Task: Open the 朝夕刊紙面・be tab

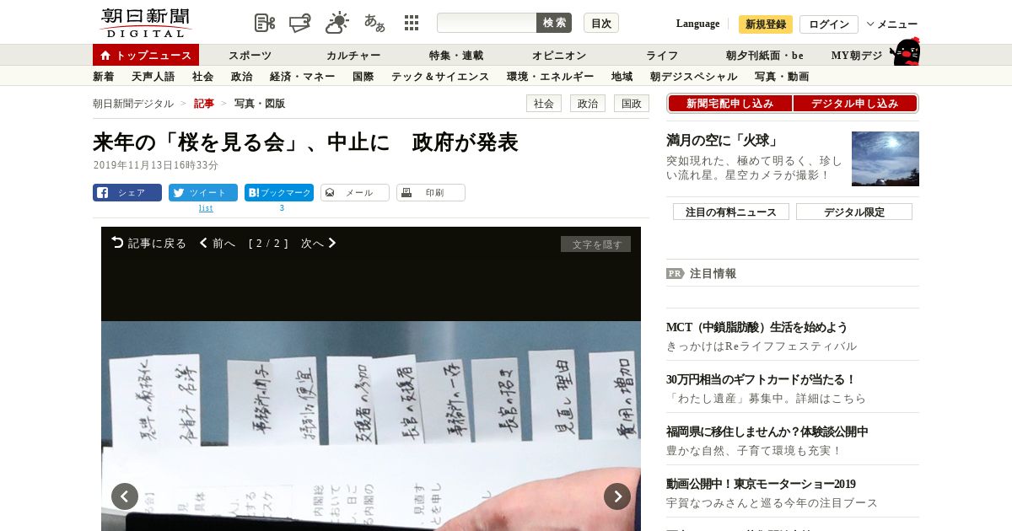Action: click(765, 56)
